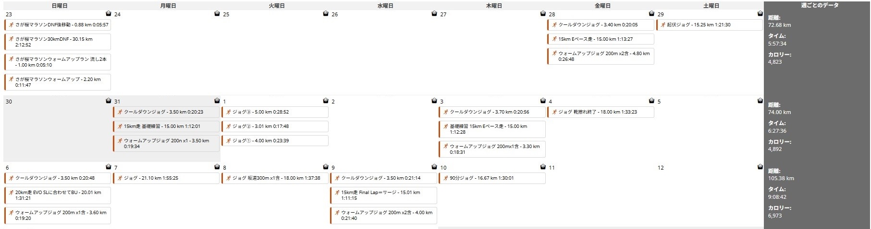Screen dimensions: 871x229
Task: Click the weight scale icon on day 28
Action: [x=651, y=14]
